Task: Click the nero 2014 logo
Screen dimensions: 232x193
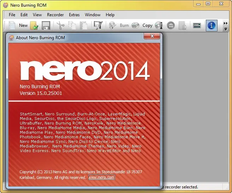Action: click(x=85, y=71)
